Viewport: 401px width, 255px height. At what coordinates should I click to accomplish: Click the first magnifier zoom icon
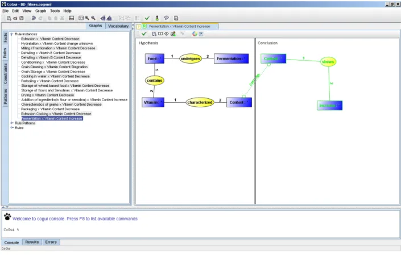pyautogui.click(x=87, y=18)
